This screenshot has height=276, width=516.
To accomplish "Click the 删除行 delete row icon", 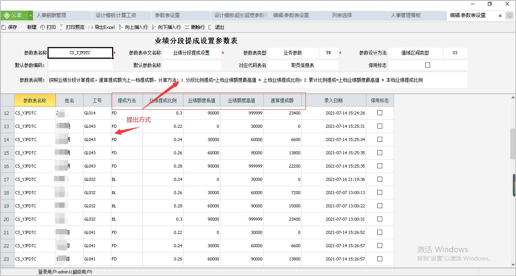I will pos(187,27).
